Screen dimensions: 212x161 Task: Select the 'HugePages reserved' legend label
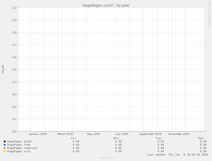click(x=22, y=148)
